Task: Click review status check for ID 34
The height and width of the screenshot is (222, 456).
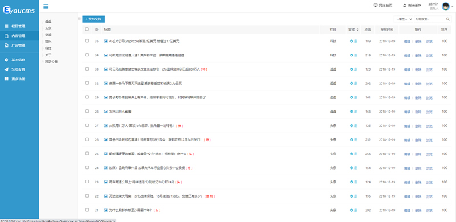Action: tap(351, 55)
